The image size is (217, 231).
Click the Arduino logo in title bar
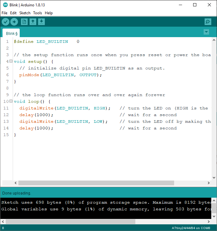click(5, 5)
